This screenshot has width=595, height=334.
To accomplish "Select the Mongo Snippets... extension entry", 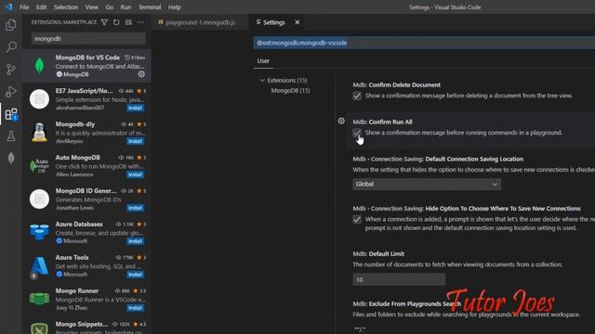I will click(x=86, y=326).
